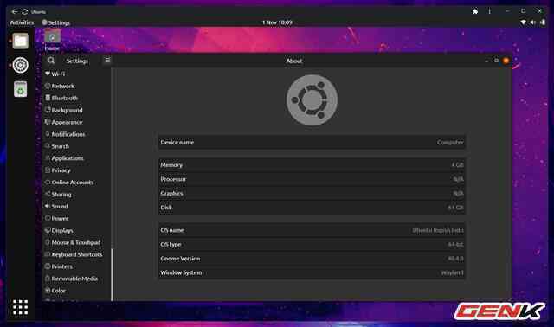This screenshot has height=327, width=554.
Task: Click the refresh icon in outer window
Action: pyautogui.click(x=25, y=11)
